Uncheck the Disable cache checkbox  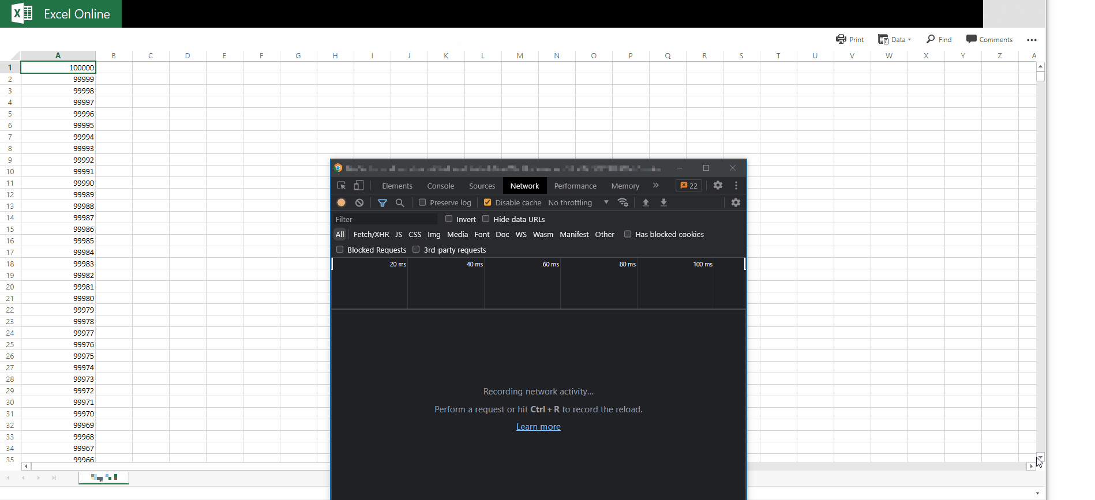pos(487,202)
